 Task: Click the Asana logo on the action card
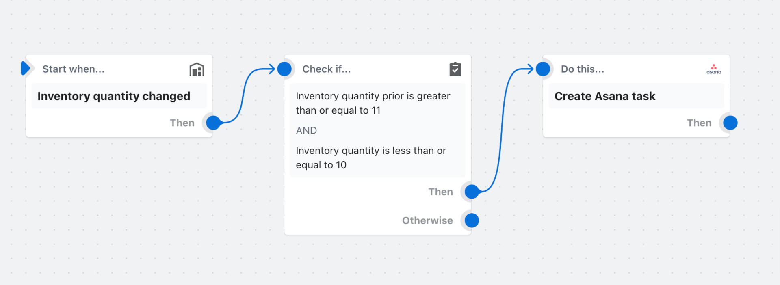714,68
